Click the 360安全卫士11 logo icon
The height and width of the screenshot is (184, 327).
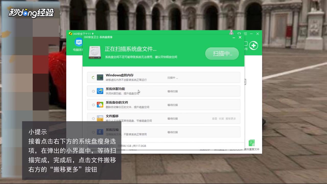71,34
